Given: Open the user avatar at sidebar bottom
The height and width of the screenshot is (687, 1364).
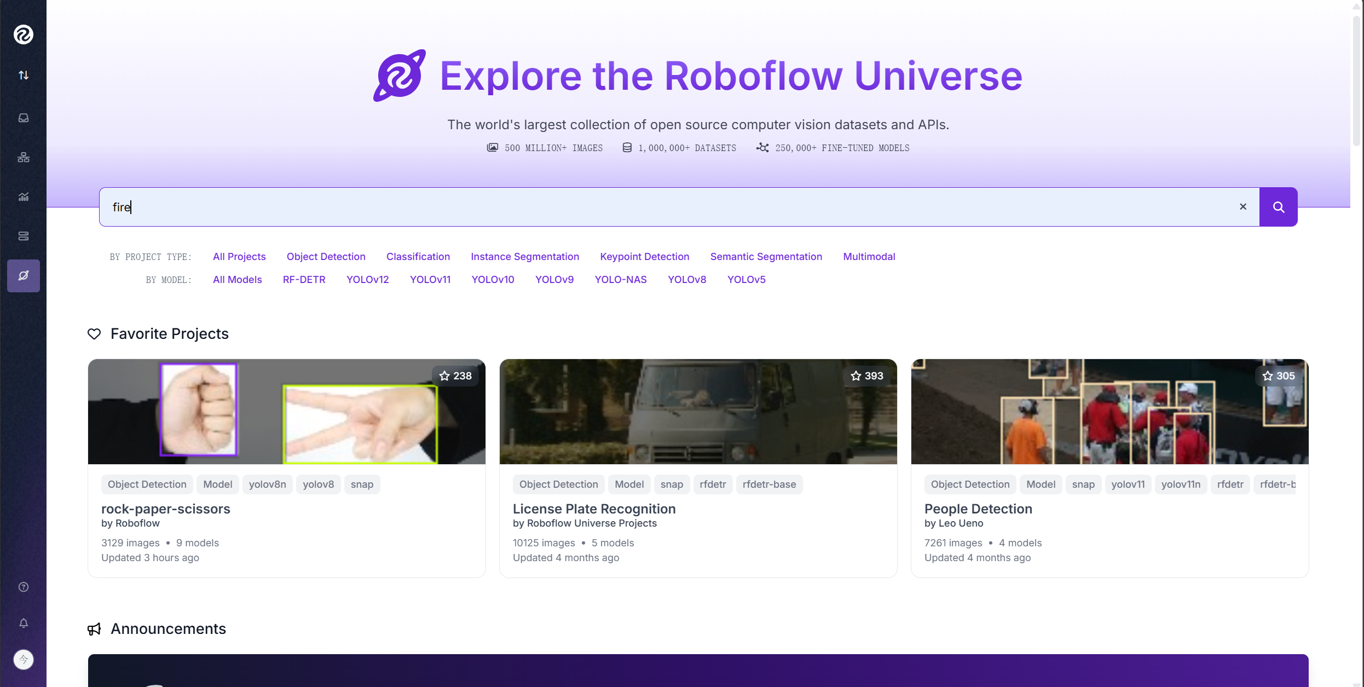Looking at the screenshot, I should tap(24, 659).
